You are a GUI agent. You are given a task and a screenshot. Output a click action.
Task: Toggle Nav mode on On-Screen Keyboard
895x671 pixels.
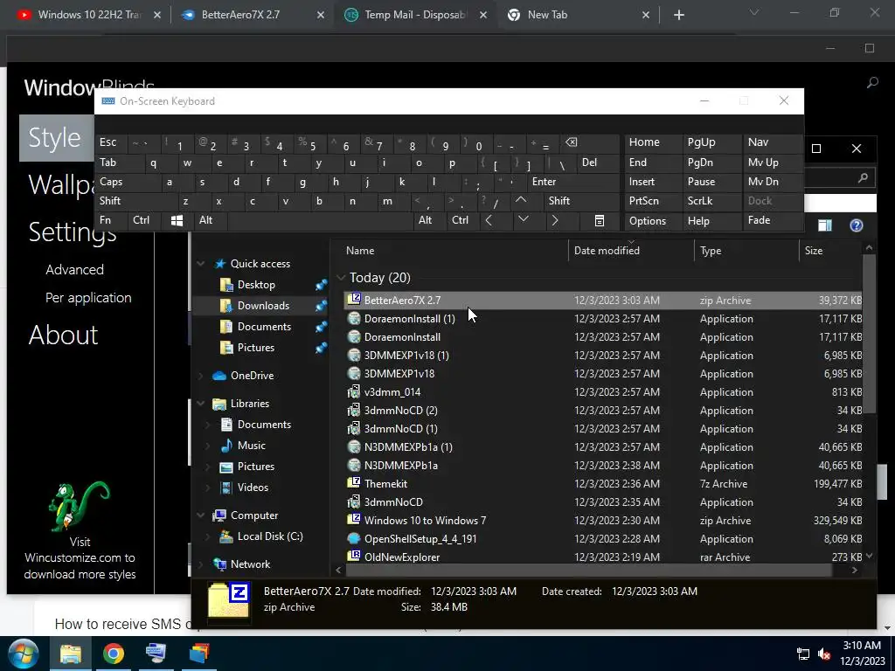pos(773,142)
